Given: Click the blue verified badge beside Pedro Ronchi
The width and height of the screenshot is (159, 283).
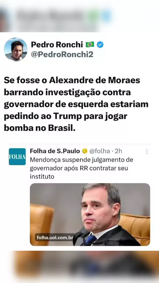Looking at the screenshot, I should (100, 45).
